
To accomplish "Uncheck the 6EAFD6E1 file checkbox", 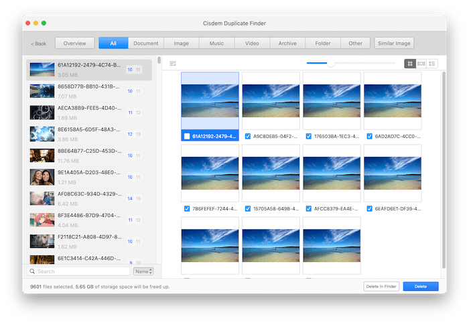I will [x=370, y=208].
